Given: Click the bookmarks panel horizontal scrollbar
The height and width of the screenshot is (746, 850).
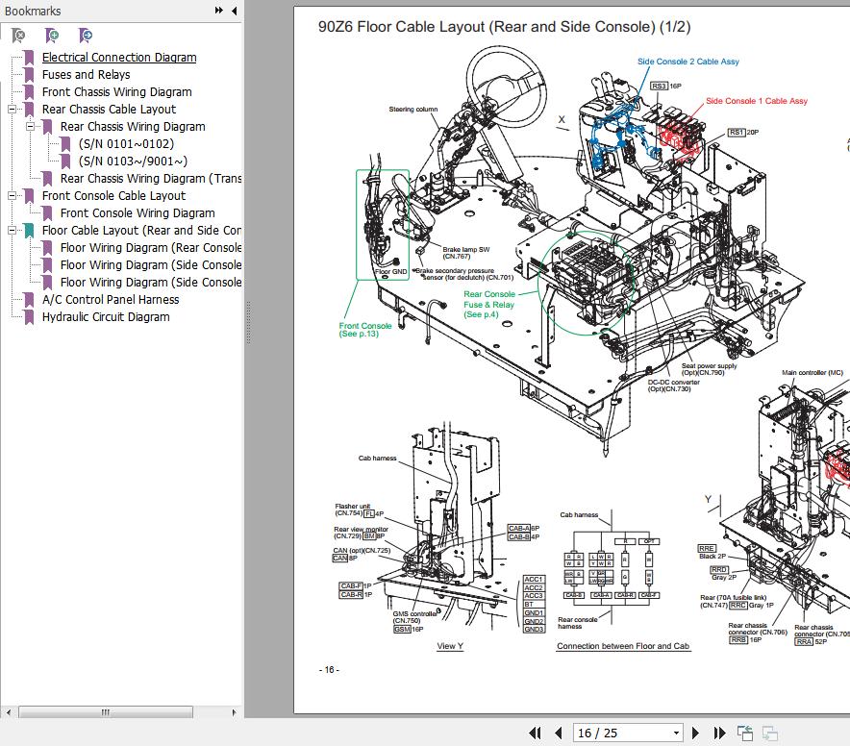Looking at the screenshot, I should 106,712.
